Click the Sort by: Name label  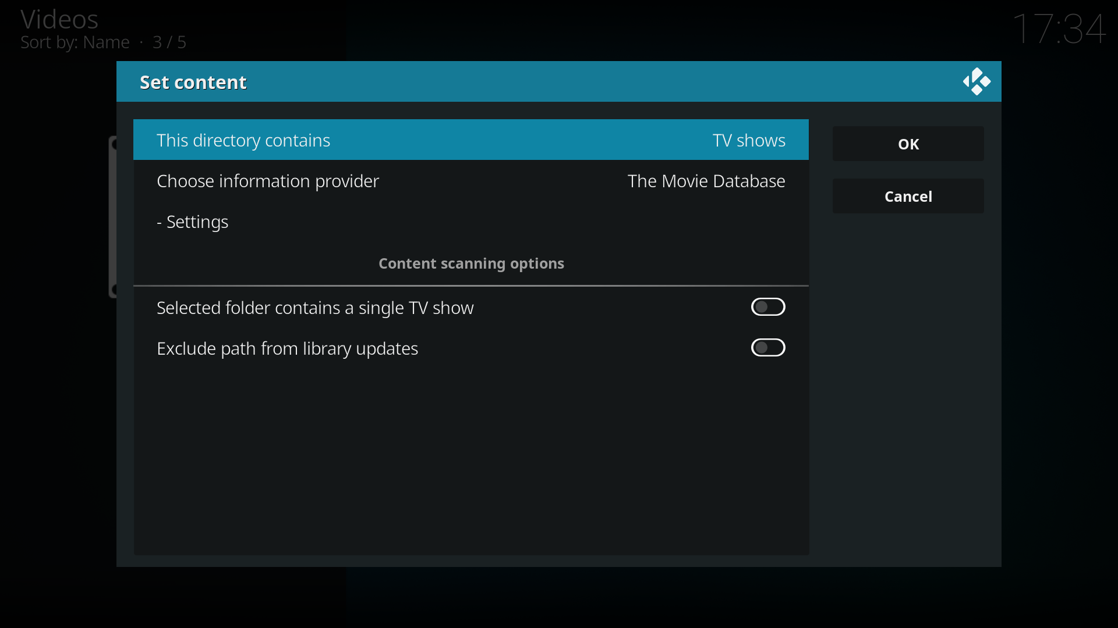pyautogui.click(x=75, y=42)
